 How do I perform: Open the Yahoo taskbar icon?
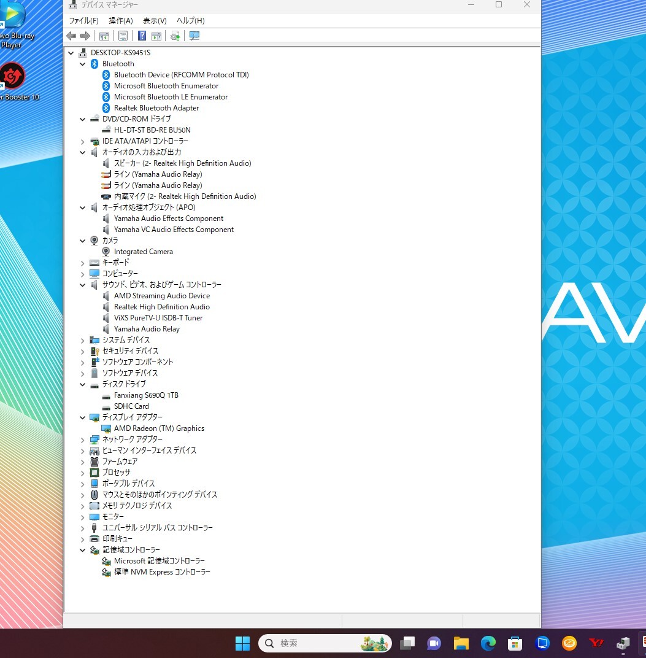(596, 643)
